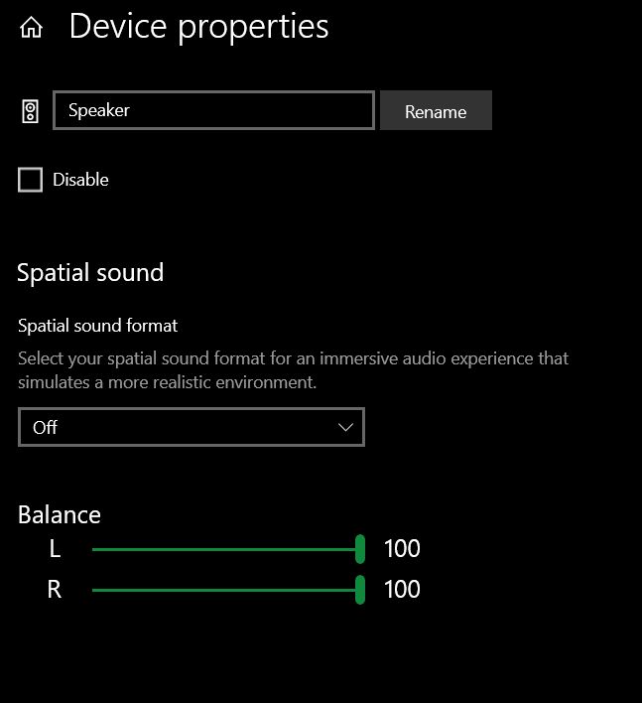
Task: Click the Device properties page title
Action: [x=198, y=27]
